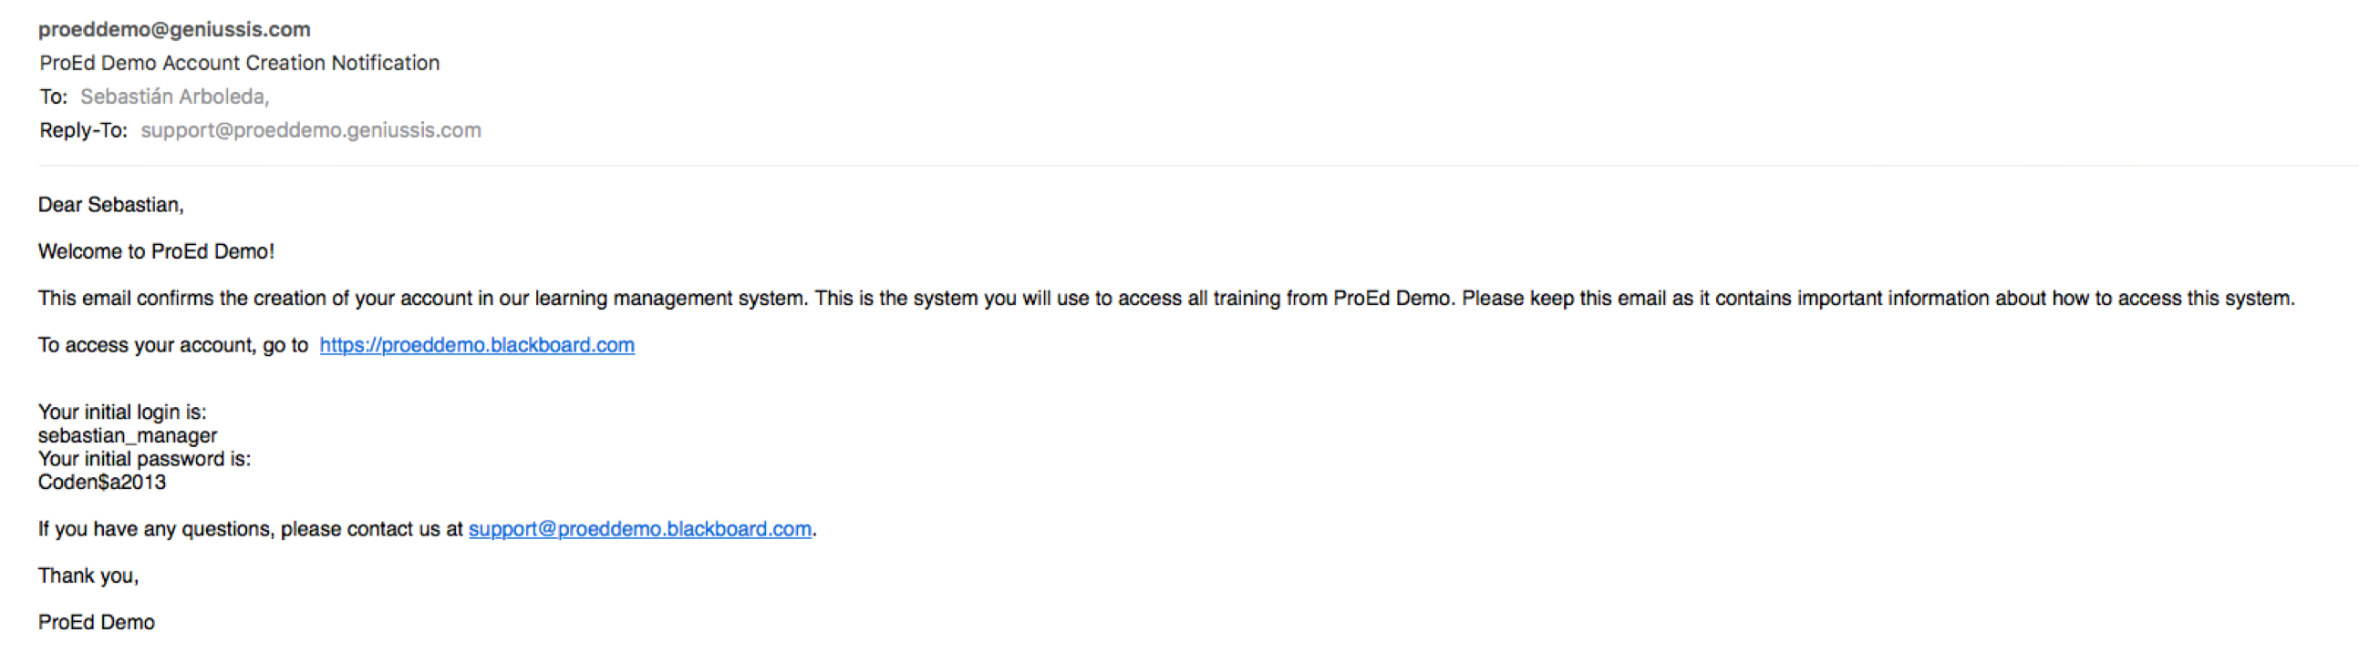Screen dimensions: 2359x662
Task: Click recipient name Sebastián Arboleda
Action: pos(174,97)
